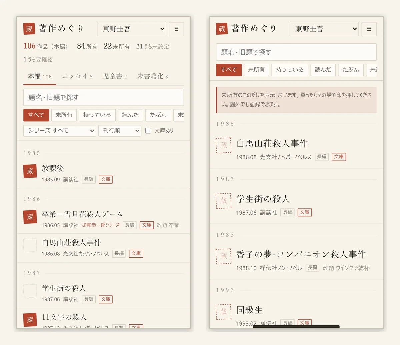Viewport: 400px width, 345px height.
Task: Switch to the 児童書 2 tab
Action: tap(115, 76)
